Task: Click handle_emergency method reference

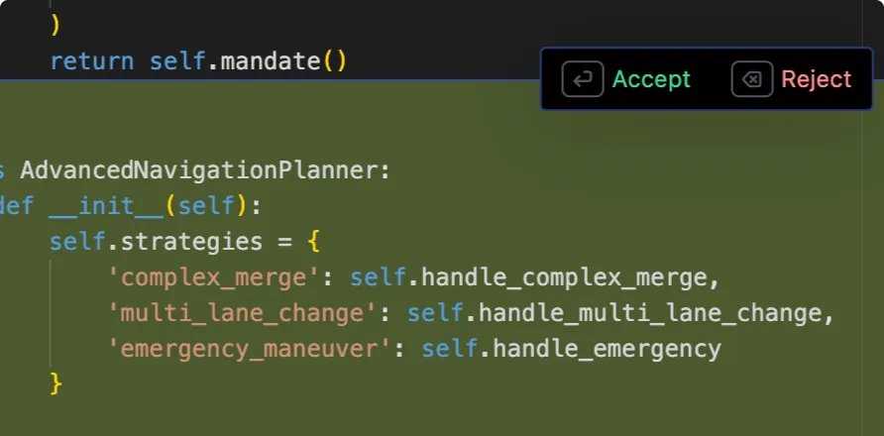Action: (x=607, y=349)
